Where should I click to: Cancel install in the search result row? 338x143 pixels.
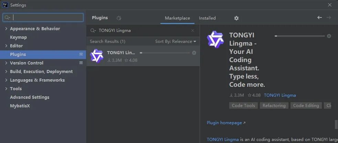coord(194,53)
